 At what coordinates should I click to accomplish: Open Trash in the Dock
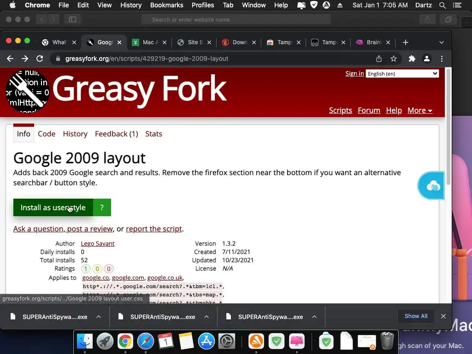click(387, 341)
